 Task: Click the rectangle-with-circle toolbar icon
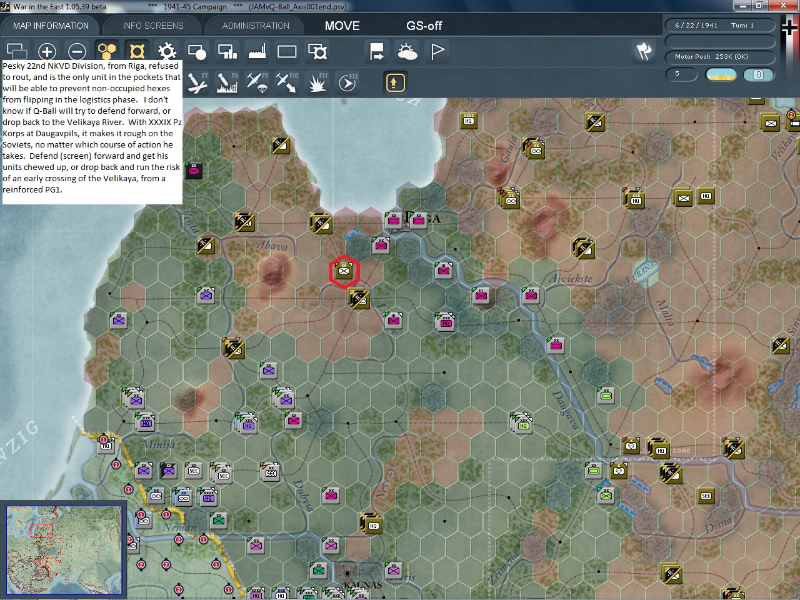point(197,51)
